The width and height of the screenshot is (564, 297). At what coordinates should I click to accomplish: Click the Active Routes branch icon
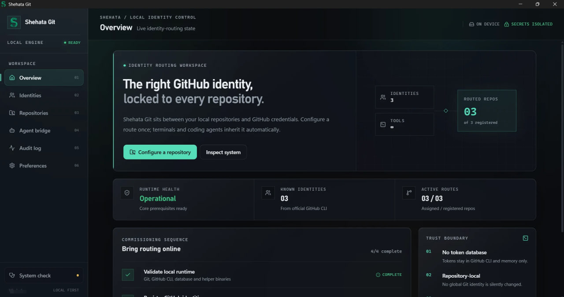click(x=409, y=192)
